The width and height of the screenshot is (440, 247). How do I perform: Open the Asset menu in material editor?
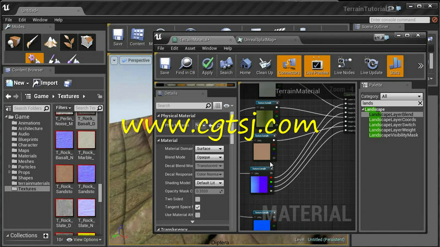(190, 48)
